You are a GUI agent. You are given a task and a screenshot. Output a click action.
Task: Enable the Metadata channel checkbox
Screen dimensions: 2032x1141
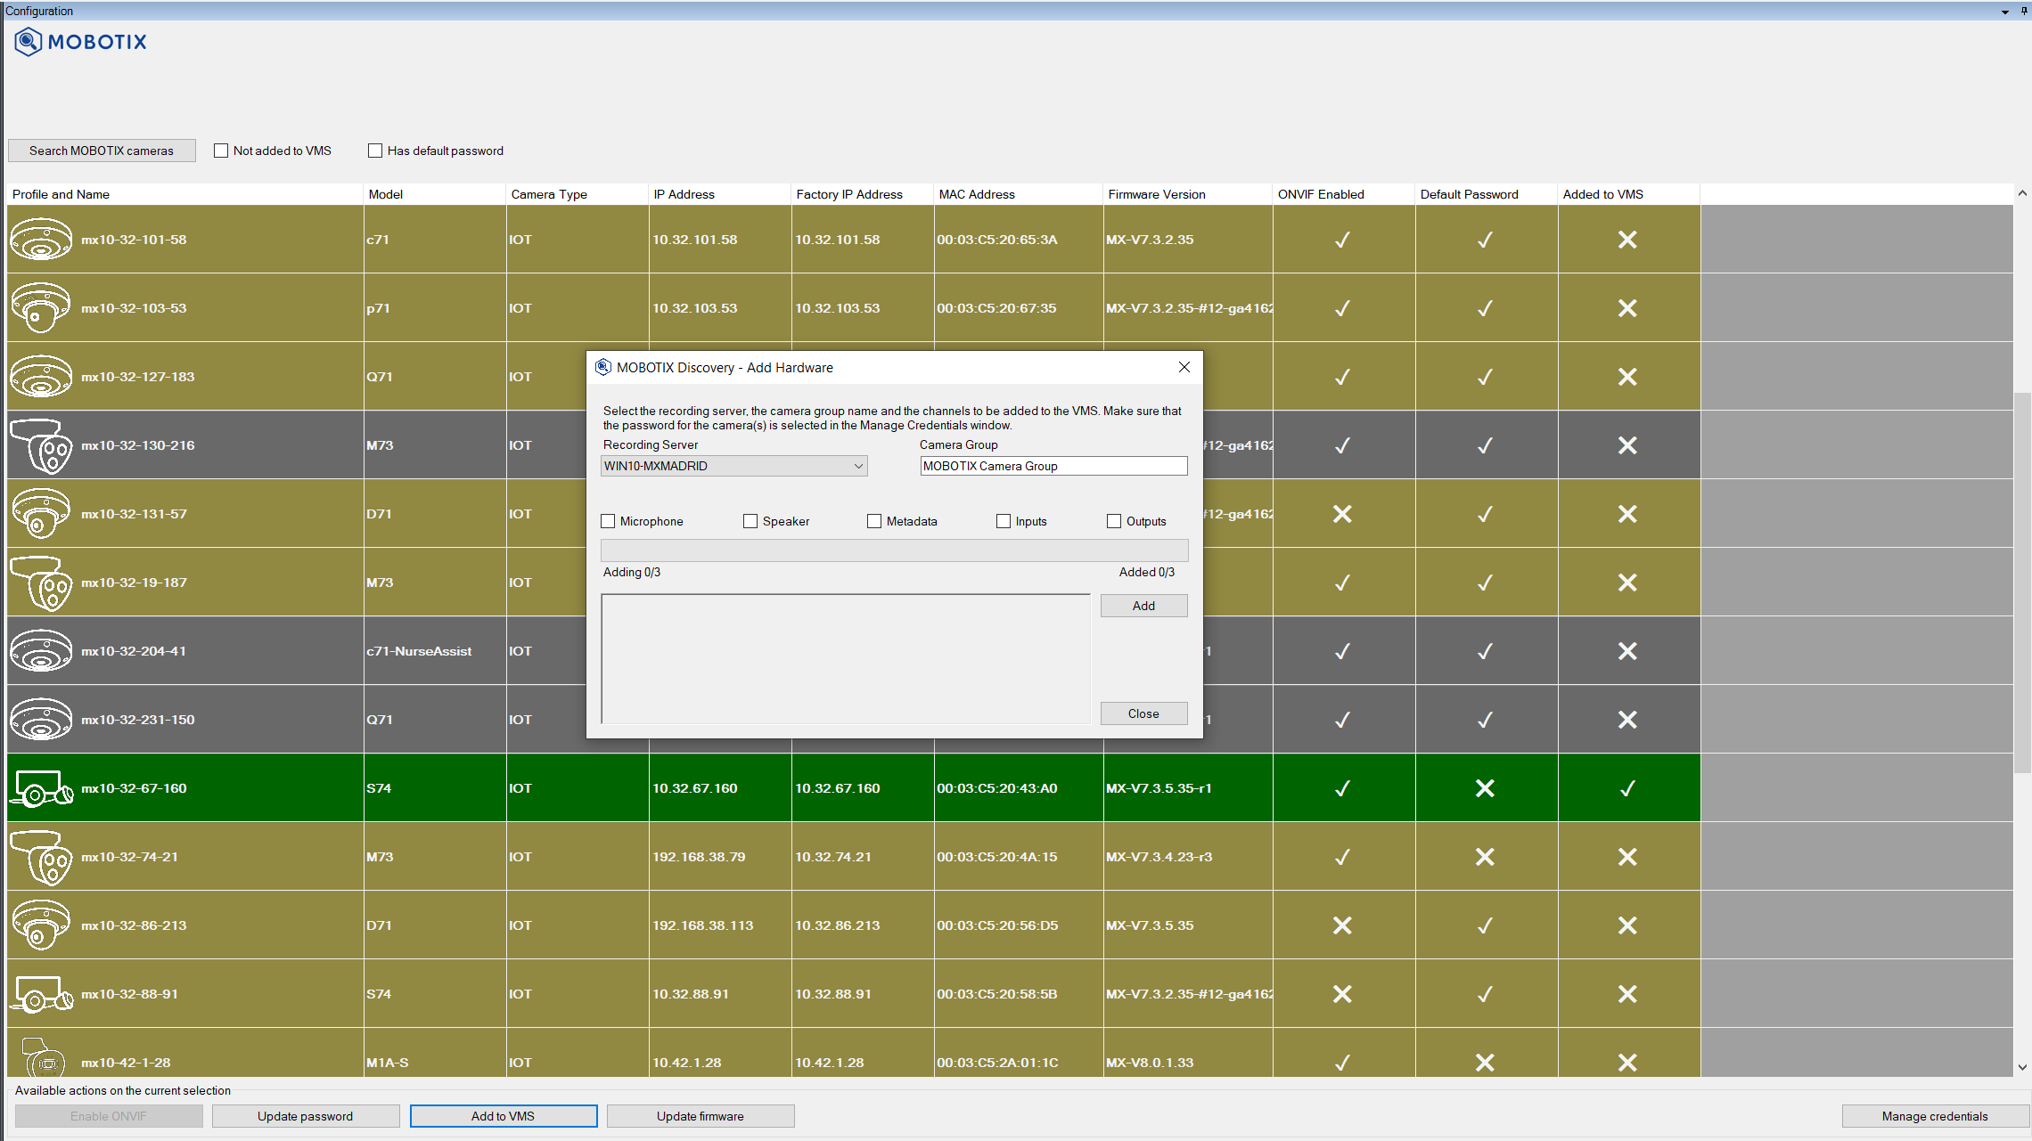pos(874,521)
